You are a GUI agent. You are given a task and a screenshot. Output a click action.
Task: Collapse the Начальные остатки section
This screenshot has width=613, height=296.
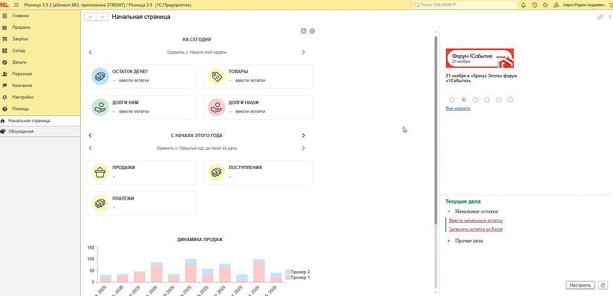[x=448, y=212]
